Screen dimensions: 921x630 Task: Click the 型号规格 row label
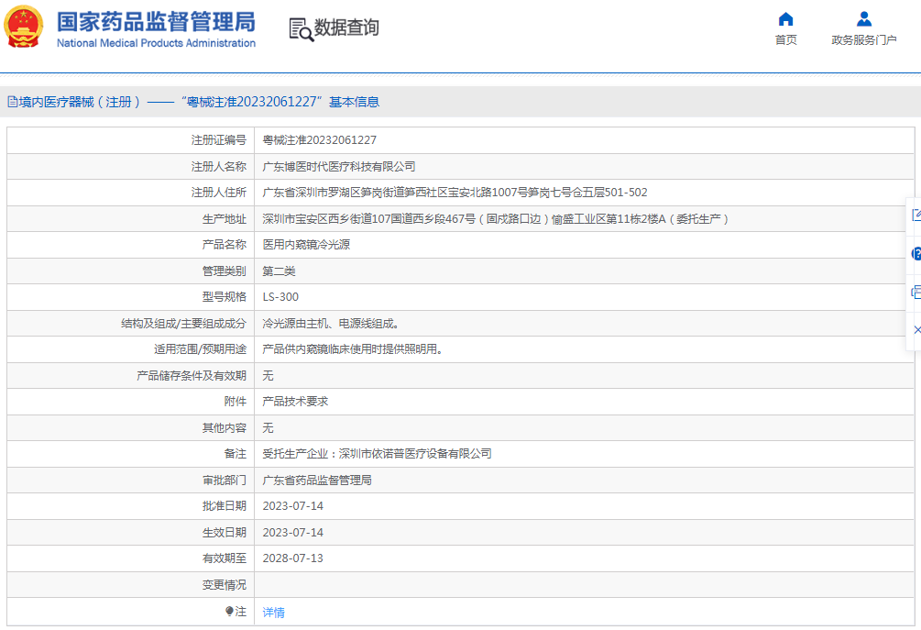click(x=225, y=297)
